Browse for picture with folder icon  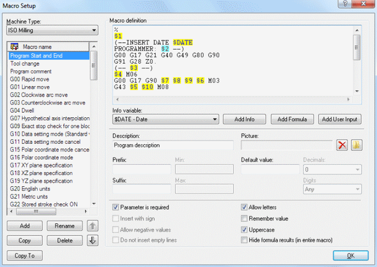click(x=356, y=145)
